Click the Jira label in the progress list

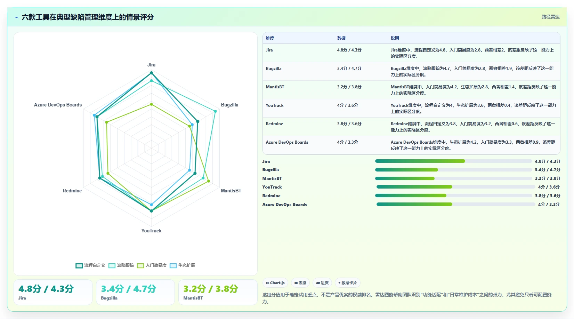[x=266, y=161]
